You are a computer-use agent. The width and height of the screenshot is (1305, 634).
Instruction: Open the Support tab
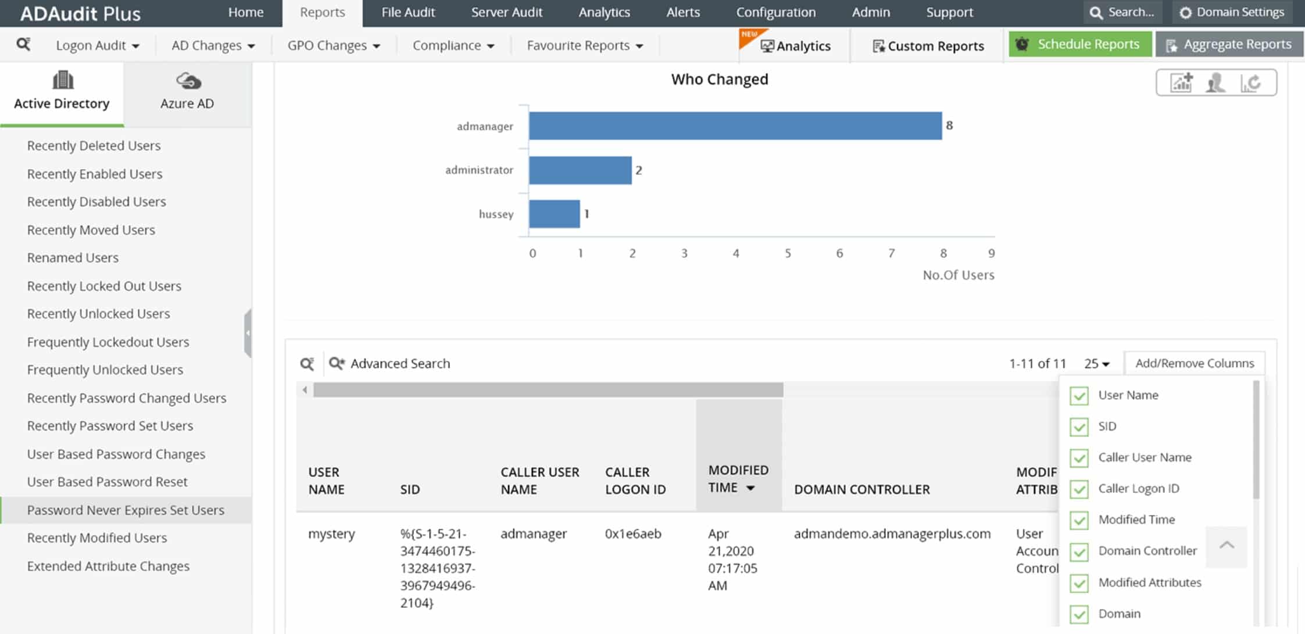[x=949, y=12]
